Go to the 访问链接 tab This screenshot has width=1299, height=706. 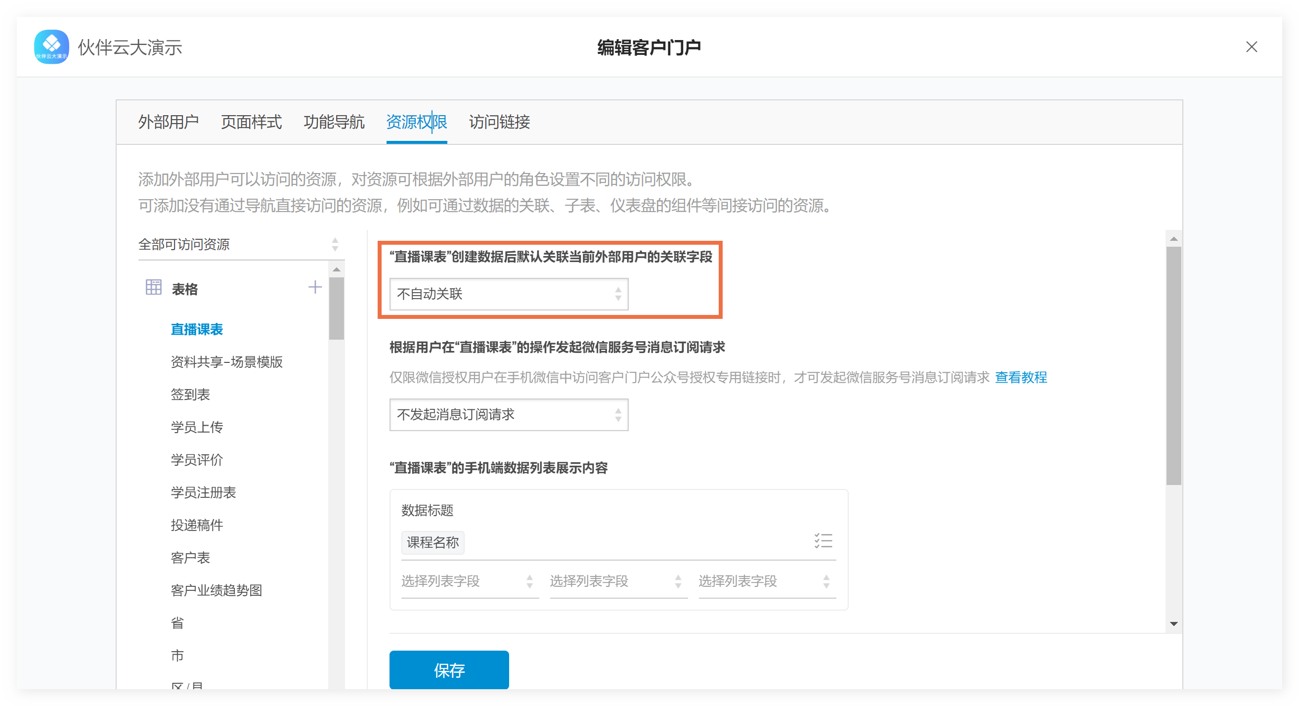tap(499, 122)
